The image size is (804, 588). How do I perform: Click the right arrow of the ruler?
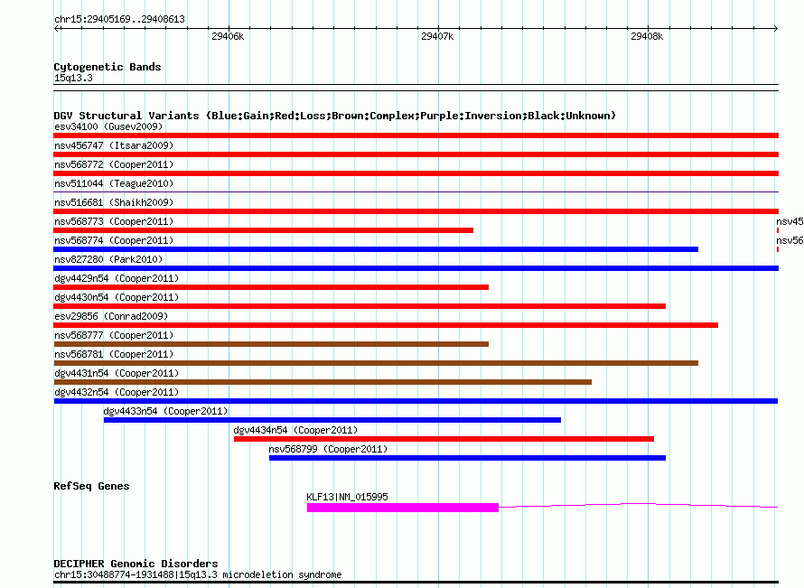coord(775,28)
